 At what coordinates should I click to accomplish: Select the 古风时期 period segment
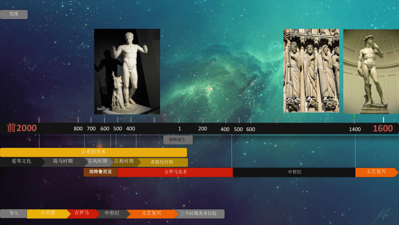(98, 162)
